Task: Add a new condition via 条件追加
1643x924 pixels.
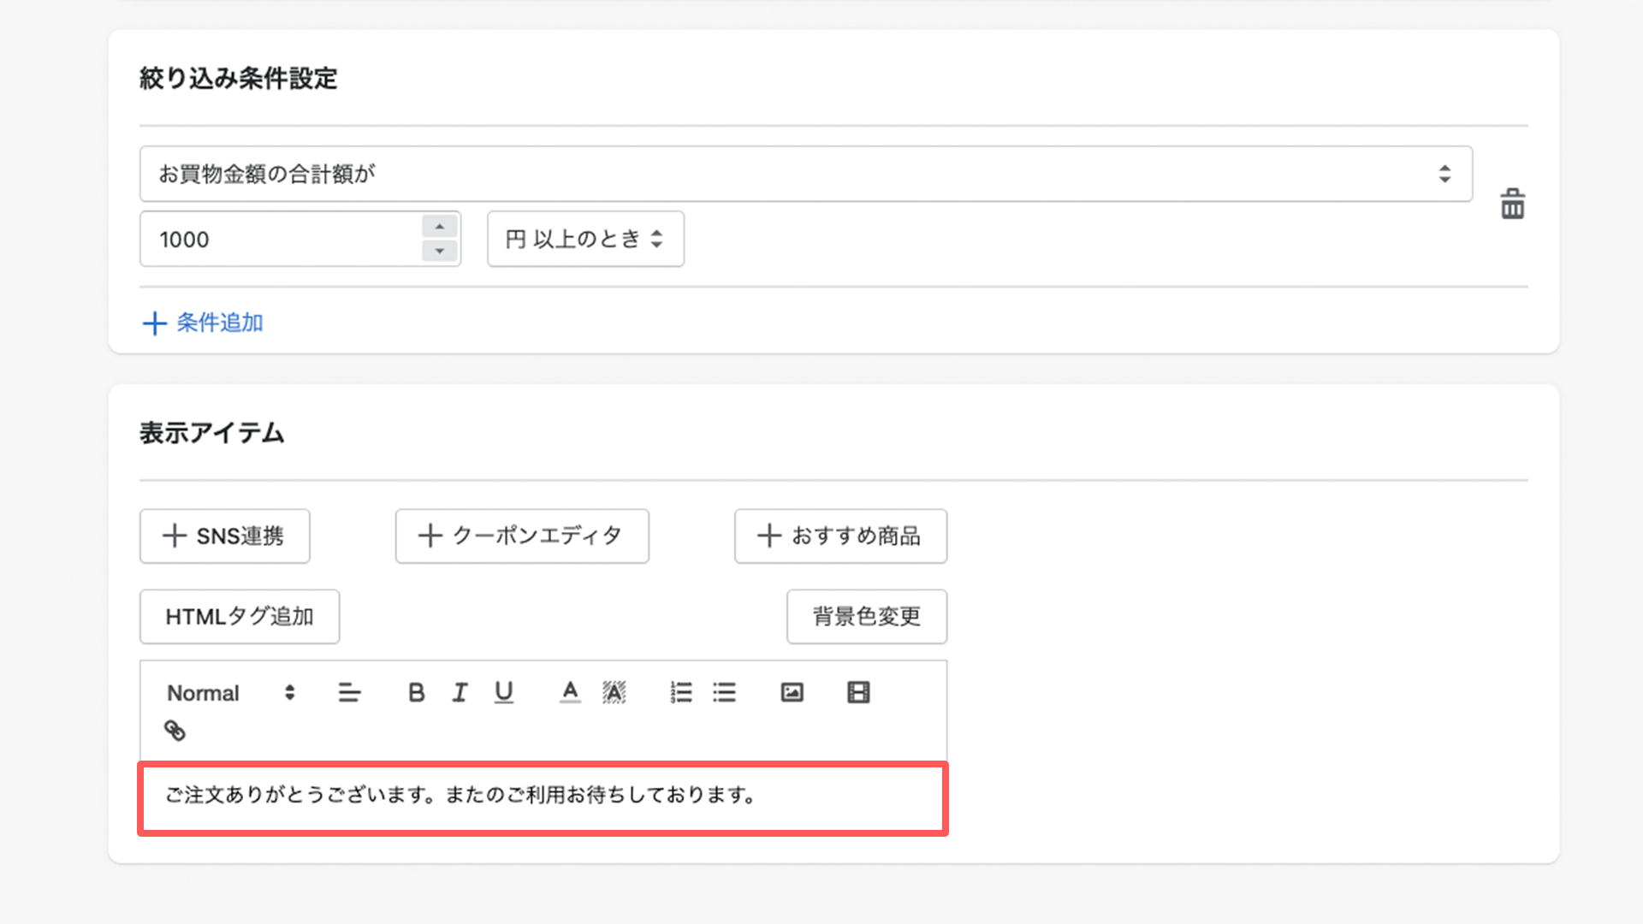Action: tap(203, 323)
